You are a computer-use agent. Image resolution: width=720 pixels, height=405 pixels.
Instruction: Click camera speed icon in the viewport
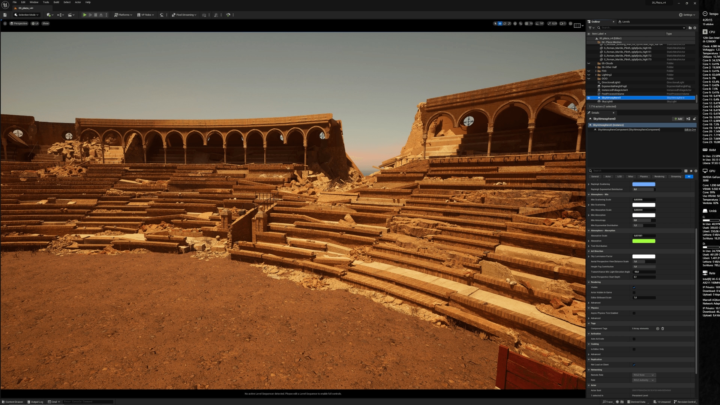pos(562,24)
